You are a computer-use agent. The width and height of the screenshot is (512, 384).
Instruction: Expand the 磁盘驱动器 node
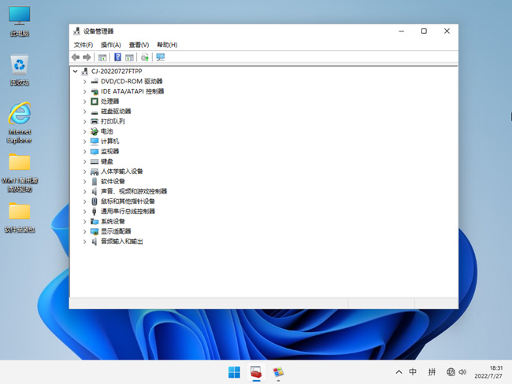click(x=84, y=112)
